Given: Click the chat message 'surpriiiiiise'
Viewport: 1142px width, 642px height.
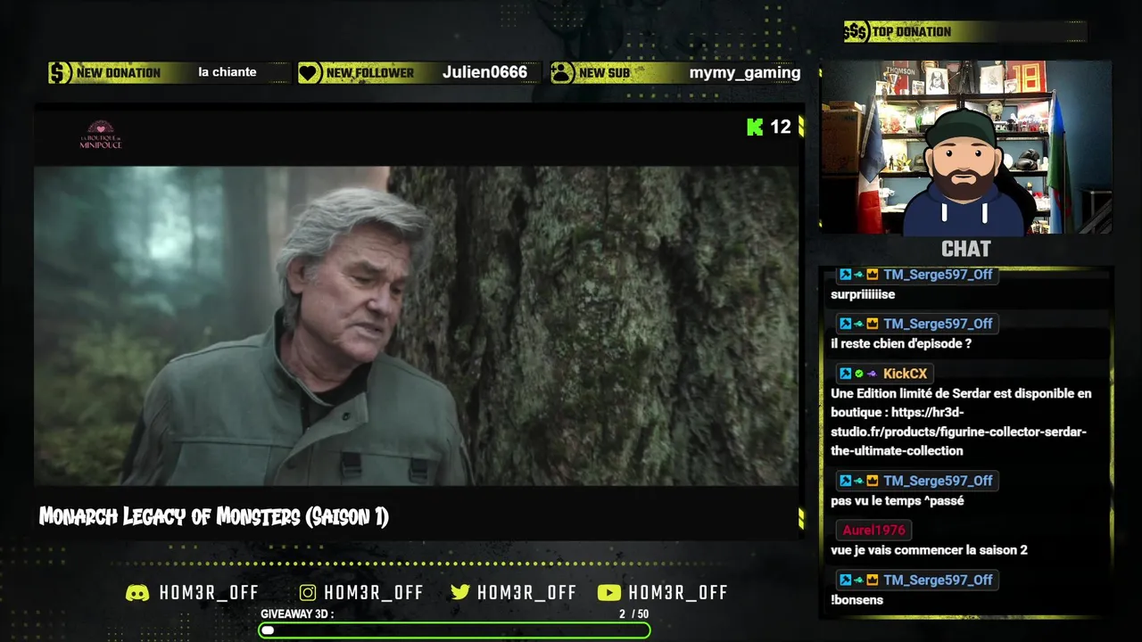Looking at the screenshot, I should tap(863, 294).
